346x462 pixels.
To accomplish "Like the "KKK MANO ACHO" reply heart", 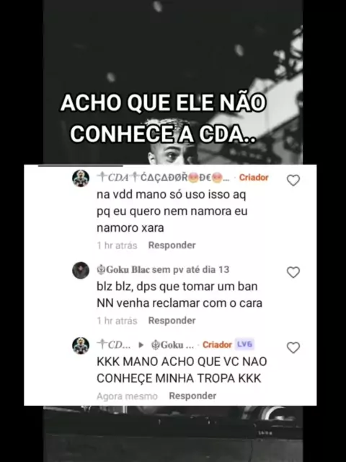I will click(x=293, y=347).
